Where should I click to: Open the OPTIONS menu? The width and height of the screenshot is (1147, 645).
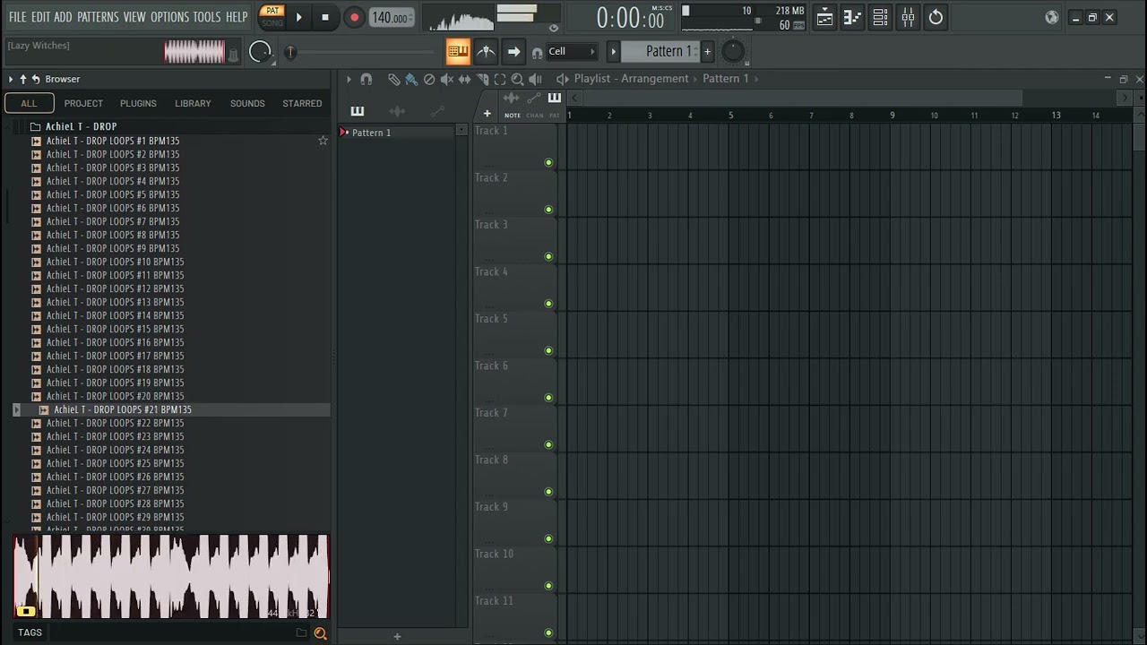click(169, 17)
